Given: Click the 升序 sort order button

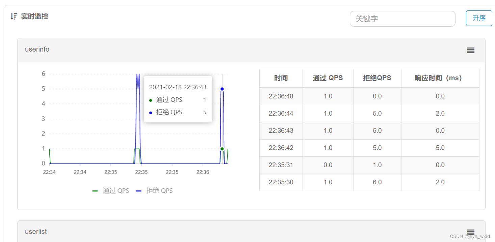Looking at the screenshot, I should coord(479,19).
